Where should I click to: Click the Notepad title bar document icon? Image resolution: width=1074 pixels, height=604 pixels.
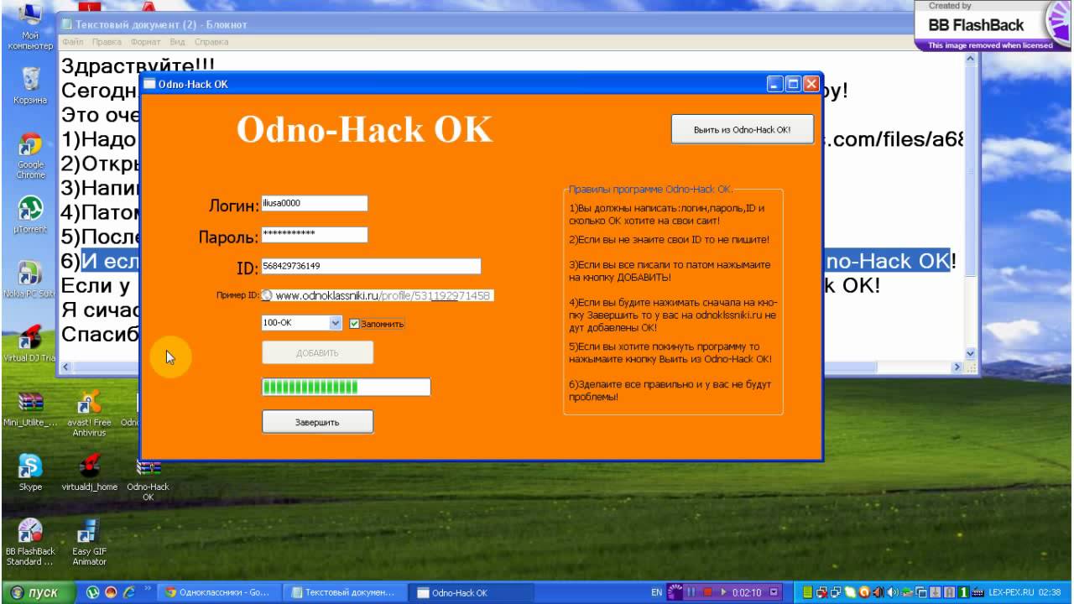(67, 24)
